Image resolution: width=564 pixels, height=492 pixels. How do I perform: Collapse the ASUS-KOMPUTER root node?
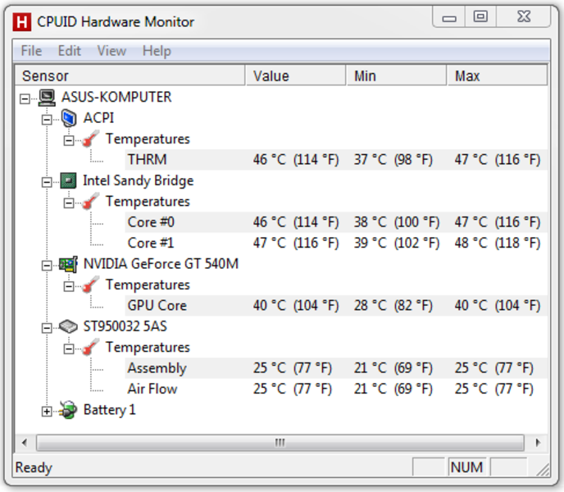[25, 98]
